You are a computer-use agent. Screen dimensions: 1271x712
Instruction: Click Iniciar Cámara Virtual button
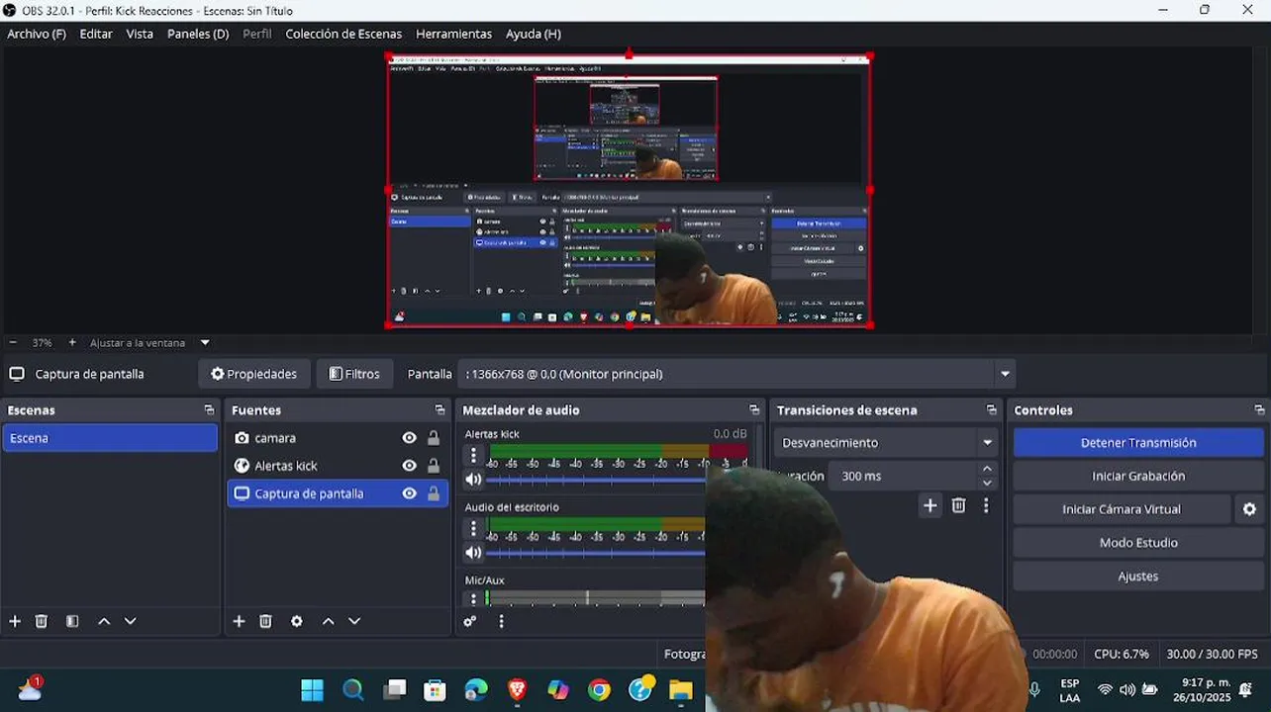(1122, 509)
